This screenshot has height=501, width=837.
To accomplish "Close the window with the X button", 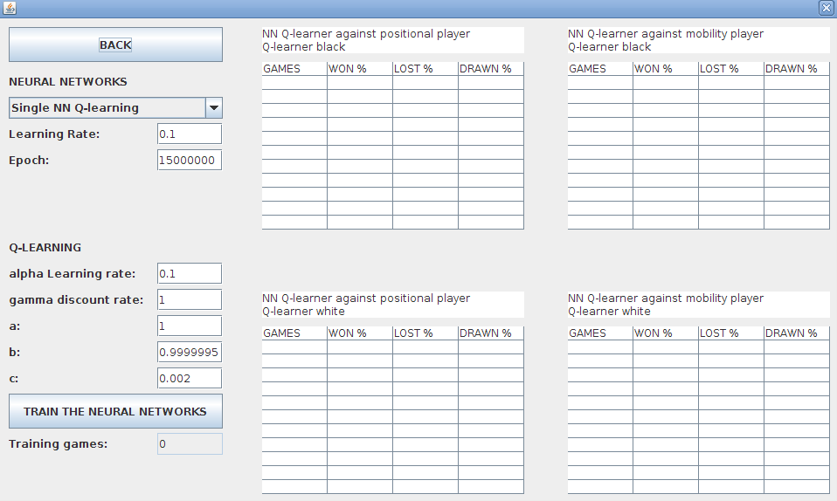I will point(826,8).
